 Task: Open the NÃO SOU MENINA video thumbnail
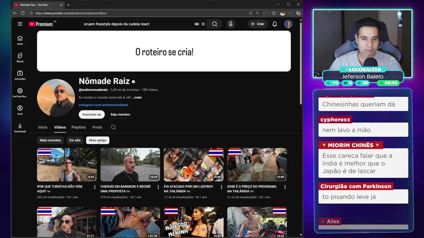click(x=194, y=222)
